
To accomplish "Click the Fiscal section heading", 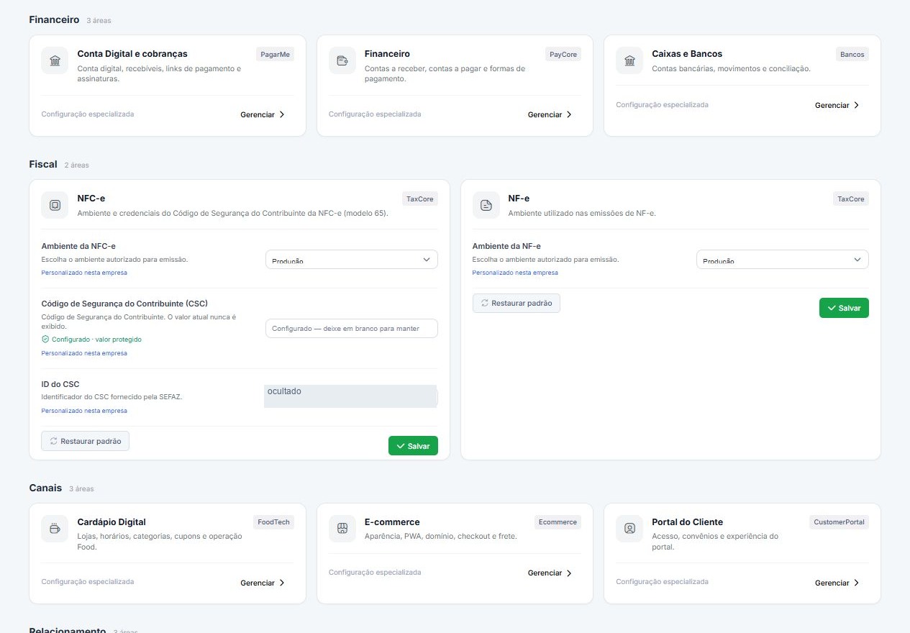I will 43,164.
